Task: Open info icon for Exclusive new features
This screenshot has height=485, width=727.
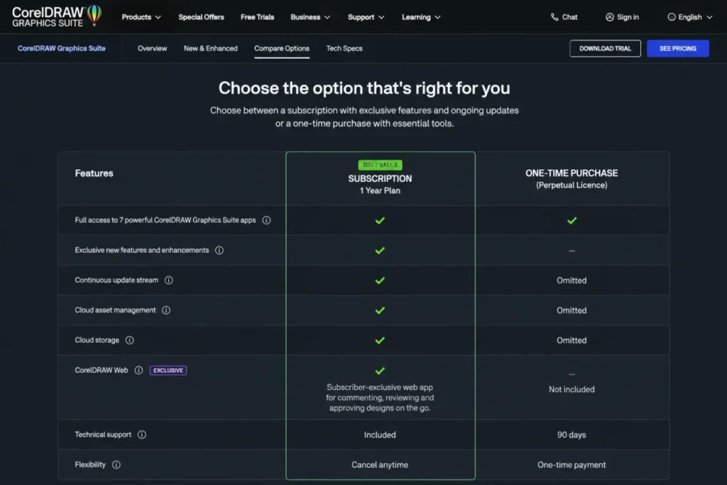Action: click(219, 251)
